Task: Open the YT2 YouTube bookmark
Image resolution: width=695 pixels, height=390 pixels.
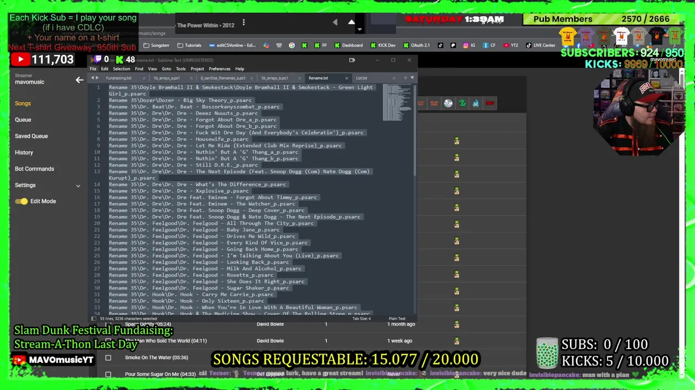Action: (510, 45)
